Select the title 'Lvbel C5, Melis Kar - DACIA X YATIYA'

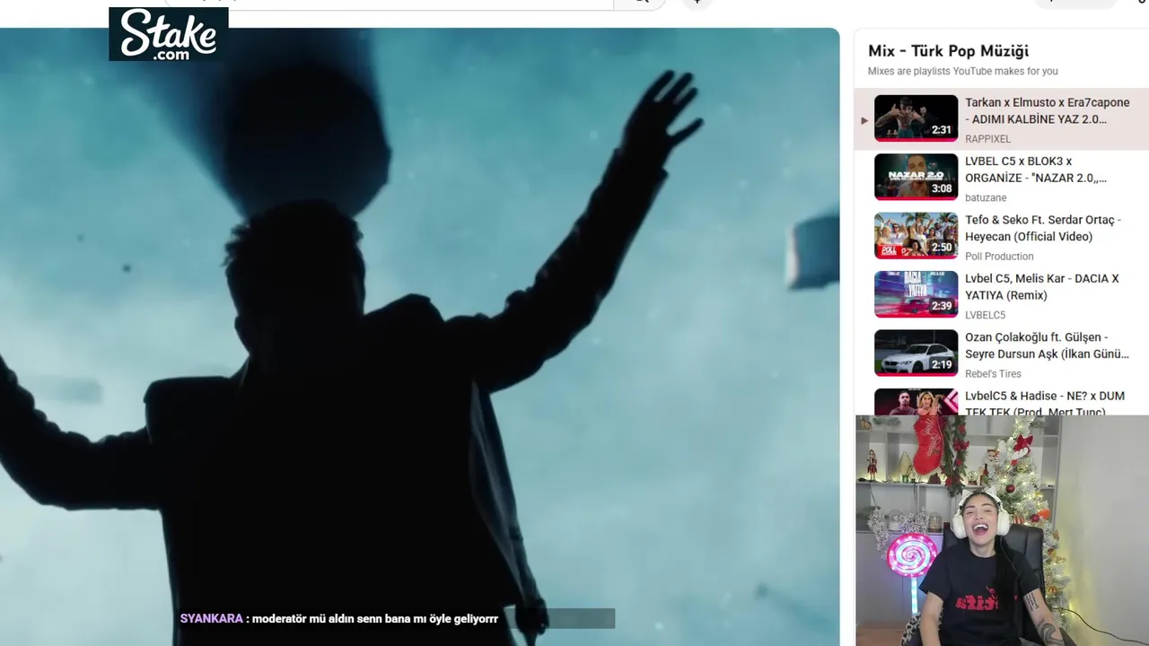click(x=1041, y=286)
